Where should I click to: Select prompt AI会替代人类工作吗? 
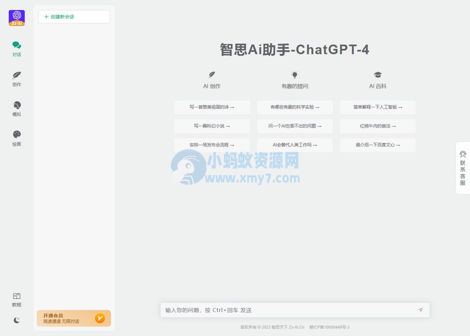pos(295,145)
